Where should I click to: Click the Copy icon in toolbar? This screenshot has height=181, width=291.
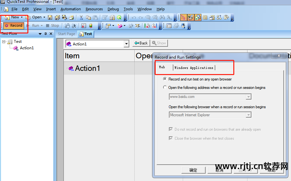pos(88,17)
